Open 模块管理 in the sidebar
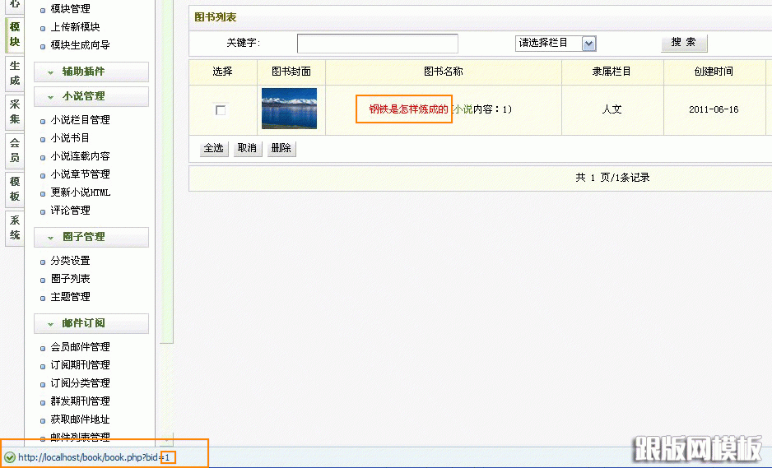 [70, 9]
